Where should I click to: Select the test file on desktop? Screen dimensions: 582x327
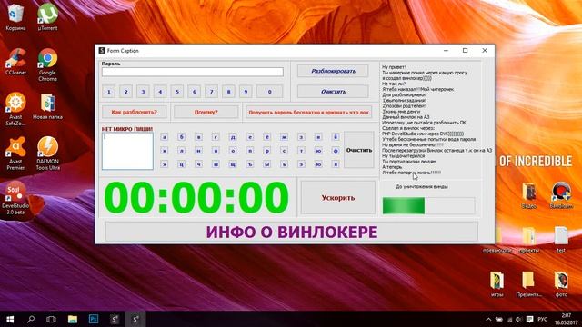561,240
